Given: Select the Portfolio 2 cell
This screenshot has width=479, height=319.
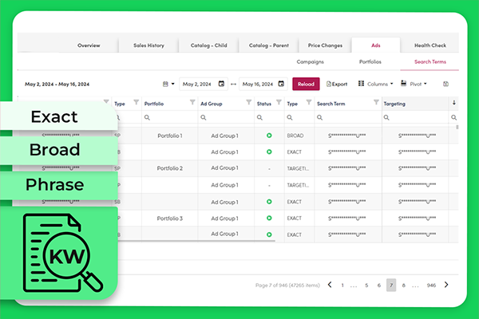Looking at the screenshot, I should [170, 168].
